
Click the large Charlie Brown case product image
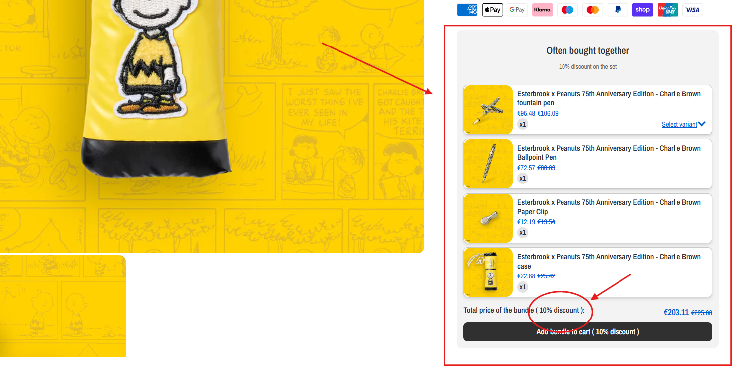pos(212,127)
